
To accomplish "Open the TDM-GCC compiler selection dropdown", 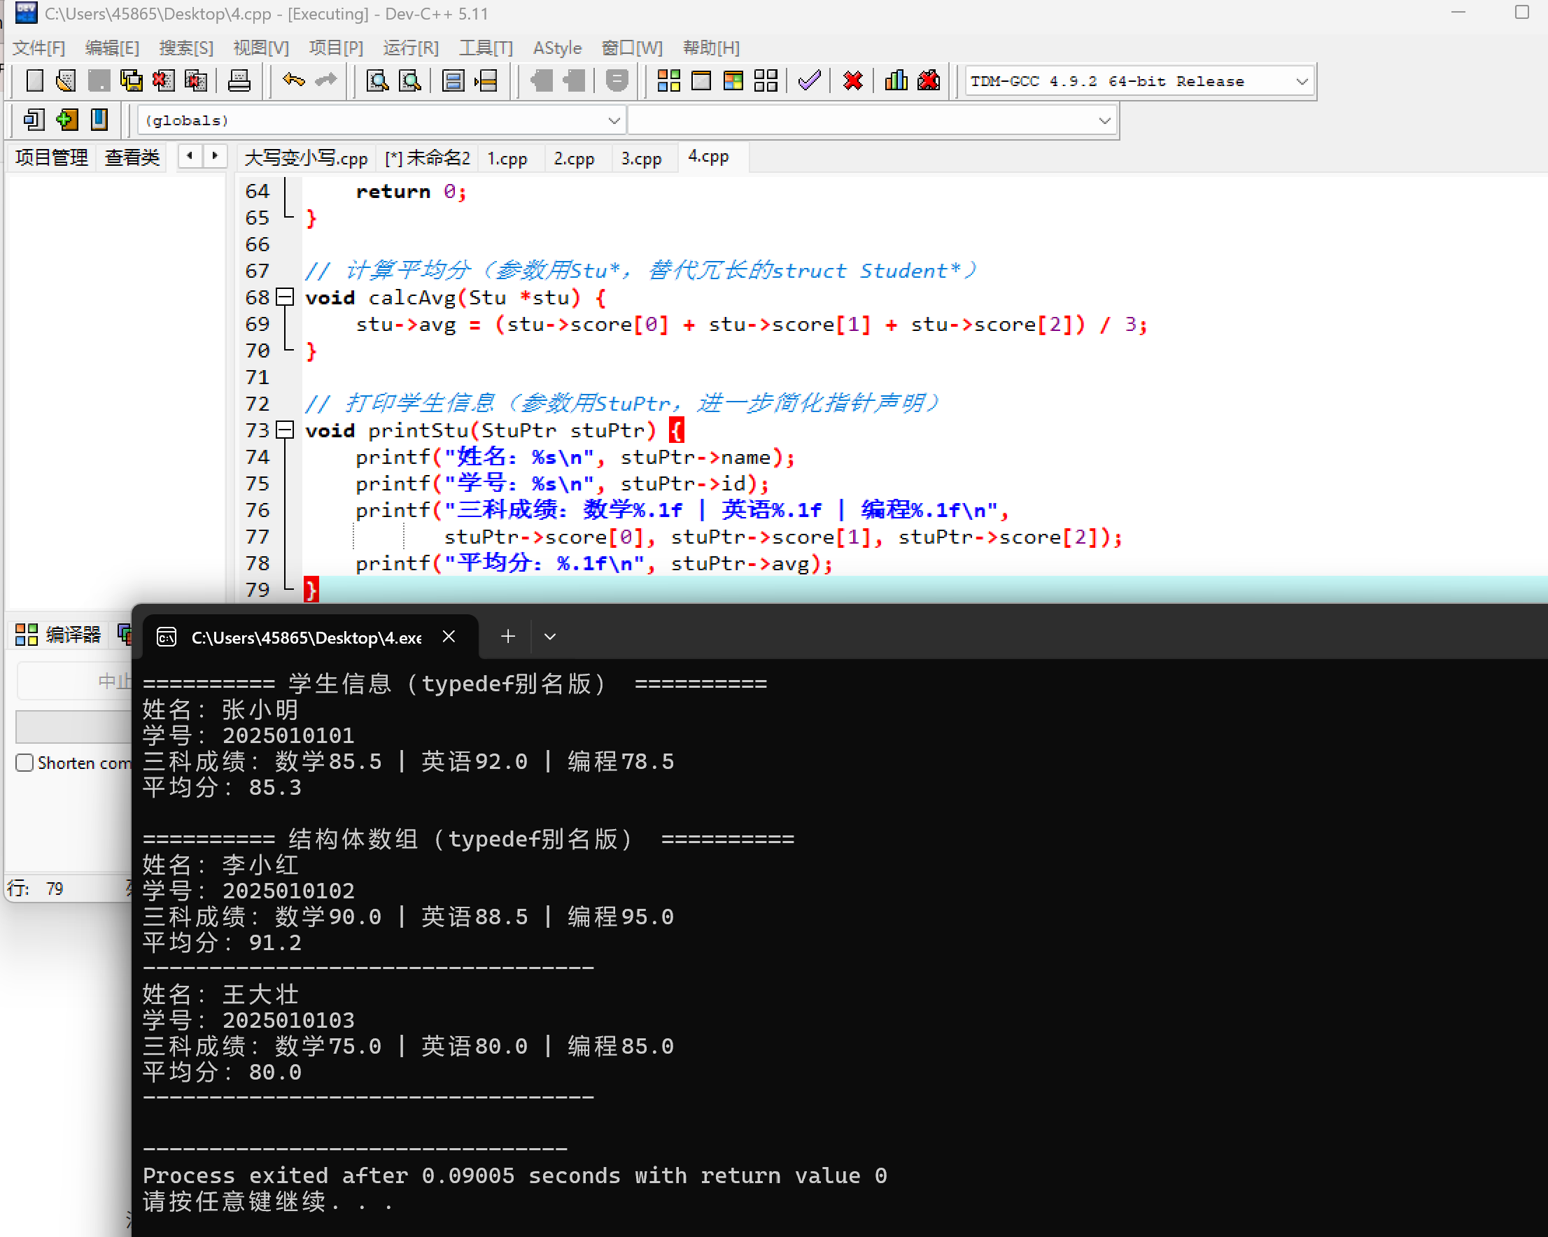I will point(1301,82).
